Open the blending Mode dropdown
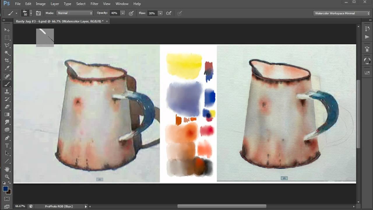 [75, 13]
